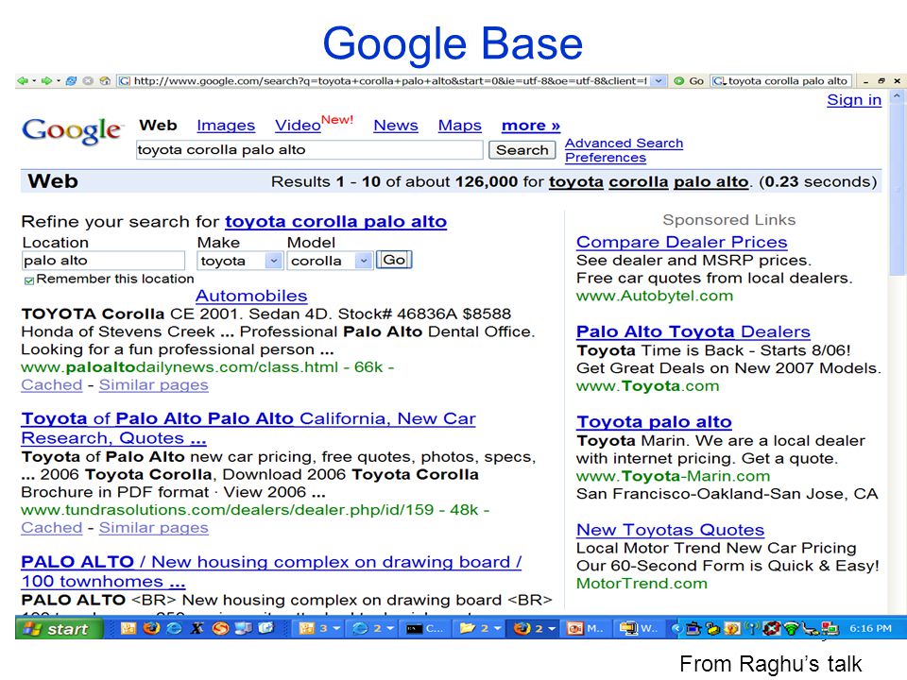Click the Google search query input field

[310, 150]
